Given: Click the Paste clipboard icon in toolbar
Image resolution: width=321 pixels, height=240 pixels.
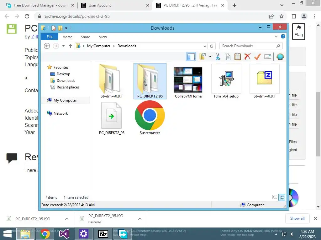Looking at the screenshot, I should tap(238, 57).
